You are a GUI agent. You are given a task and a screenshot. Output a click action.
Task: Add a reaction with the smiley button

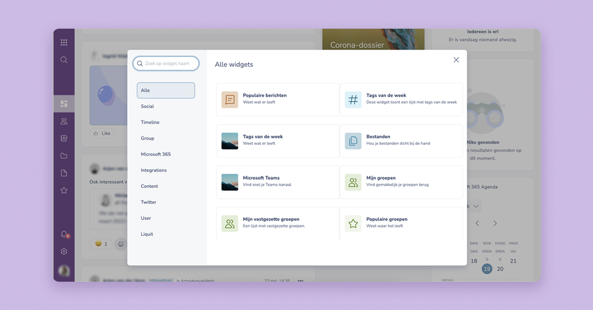pyautogui.click(x=120, y=244)
